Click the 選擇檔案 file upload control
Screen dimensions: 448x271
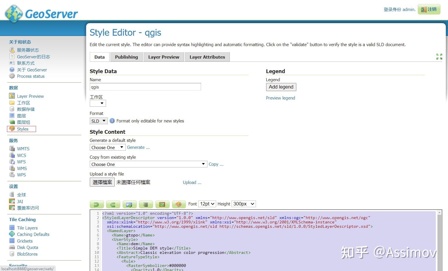point(102,182)
